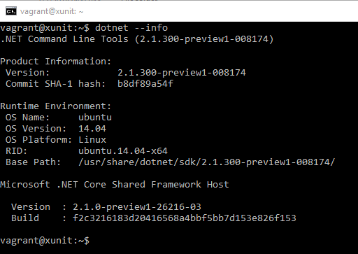Click the Runtime Environment heading

(x=56, y=106)
